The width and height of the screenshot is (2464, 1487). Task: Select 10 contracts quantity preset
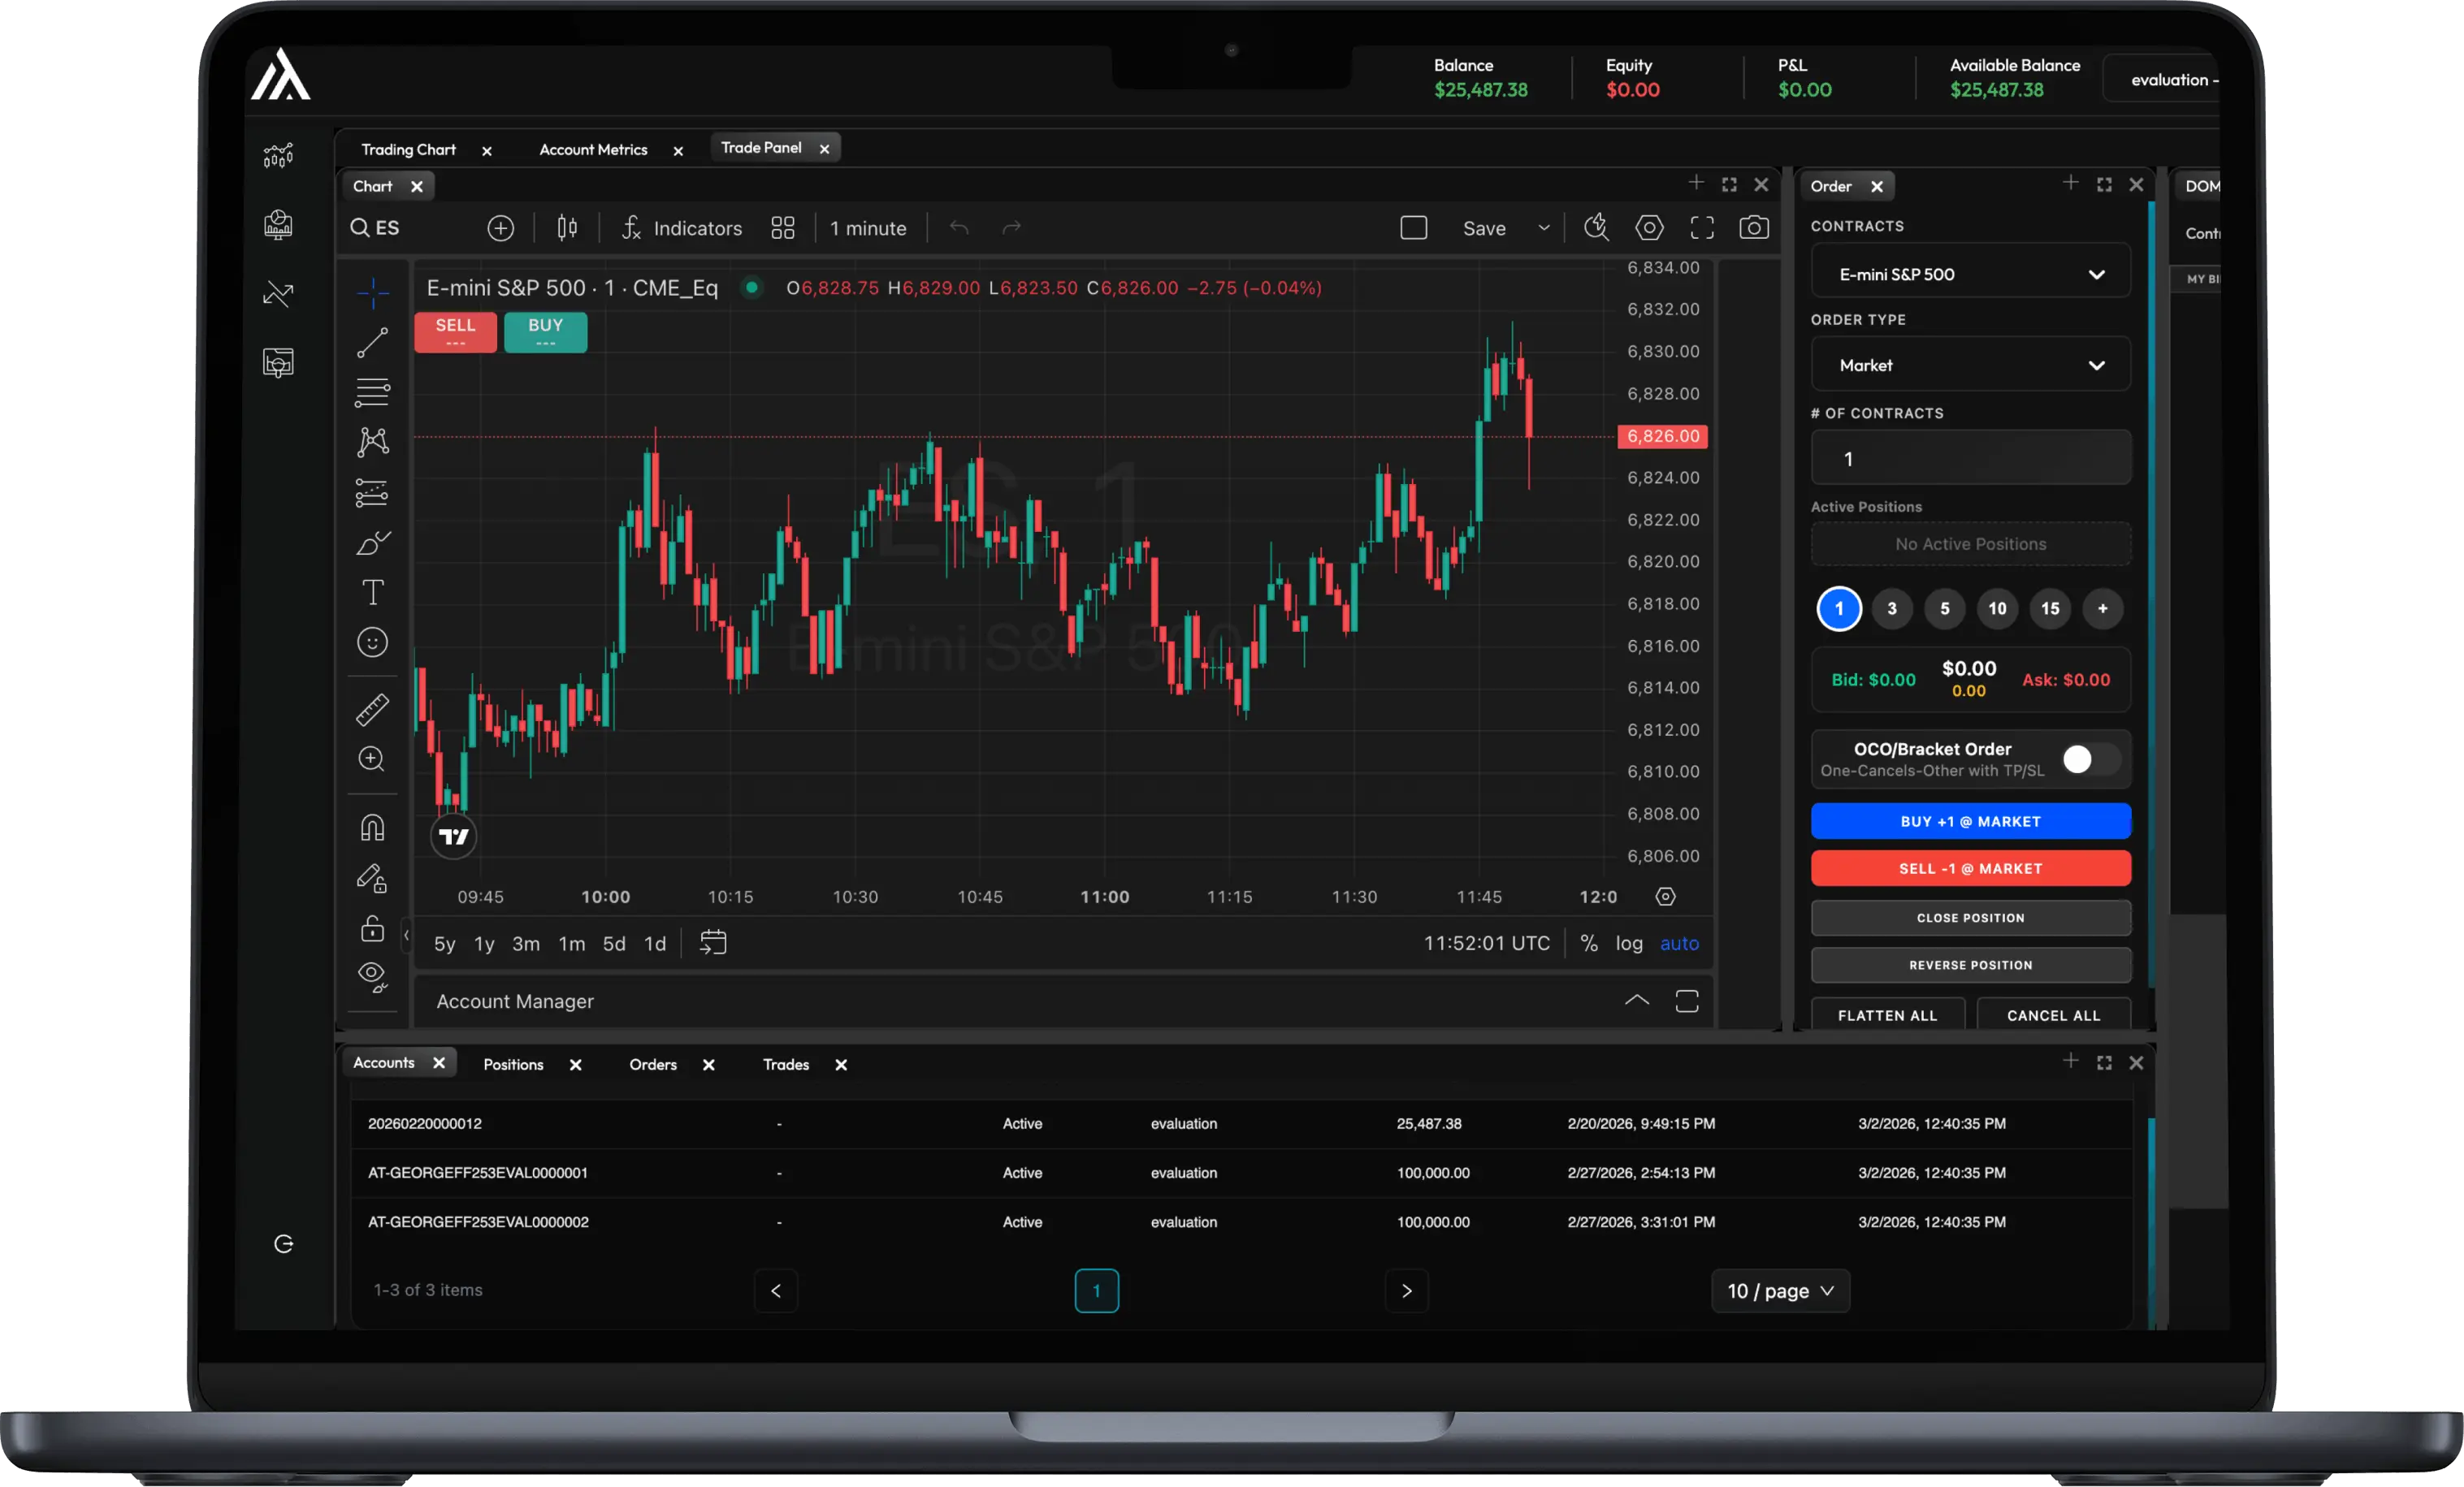[x=1997, y=608]
